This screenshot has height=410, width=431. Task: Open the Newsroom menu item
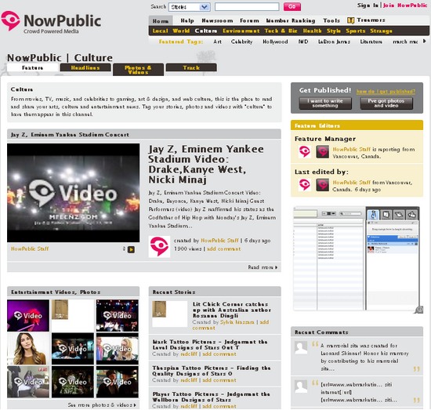tap(217, 20)
